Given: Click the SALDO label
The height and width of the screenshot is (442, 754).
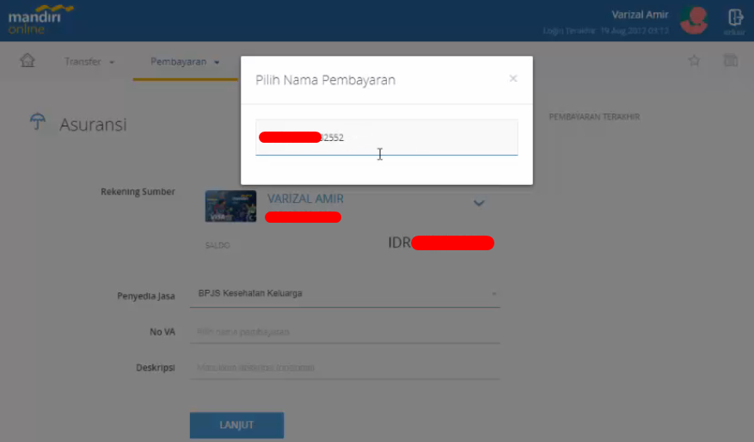Looking at the screenshot, I should 218,245.
